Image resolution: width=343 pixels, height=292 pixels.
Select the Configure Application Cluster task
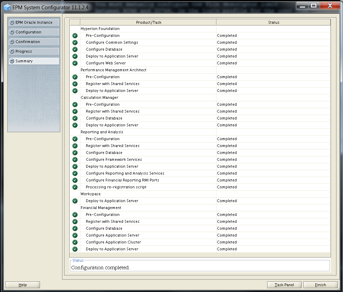[113, 242]
